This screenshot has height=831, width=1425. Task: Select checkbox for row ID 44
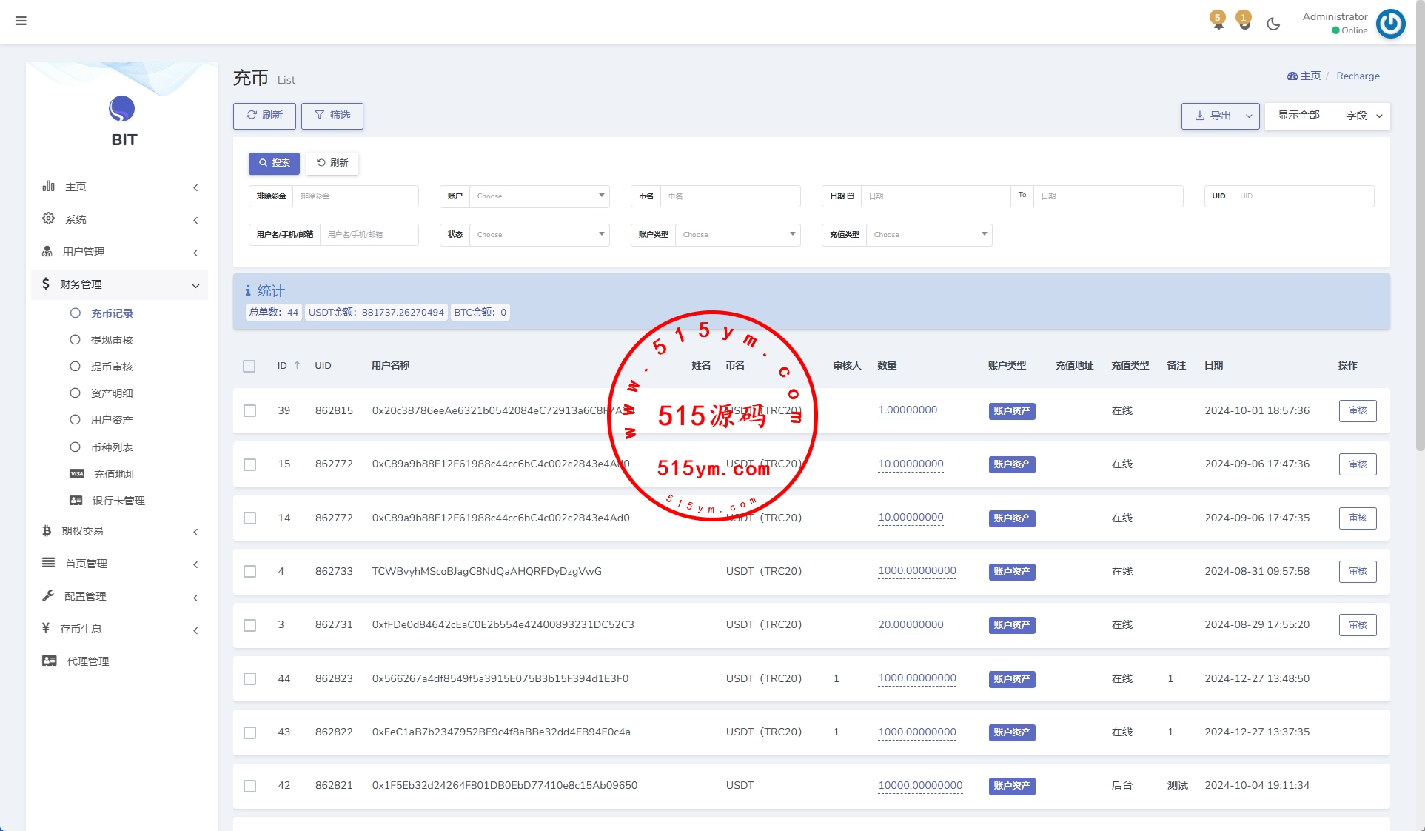[x=250, y=679]
